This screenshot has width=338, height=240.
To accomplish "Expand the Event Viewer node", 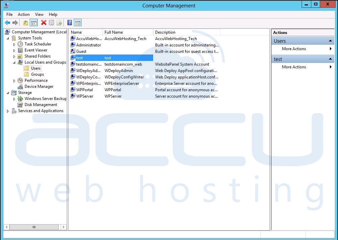I will pyautogui.click(x=14, y=50).
